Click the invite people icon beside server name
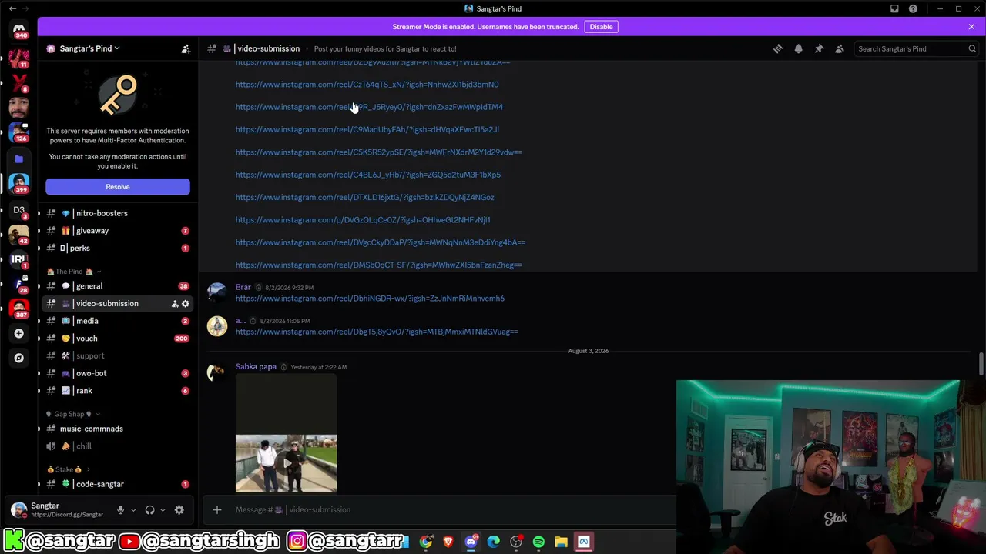Viewport: 986px width, 554px height. pos(186,48)
